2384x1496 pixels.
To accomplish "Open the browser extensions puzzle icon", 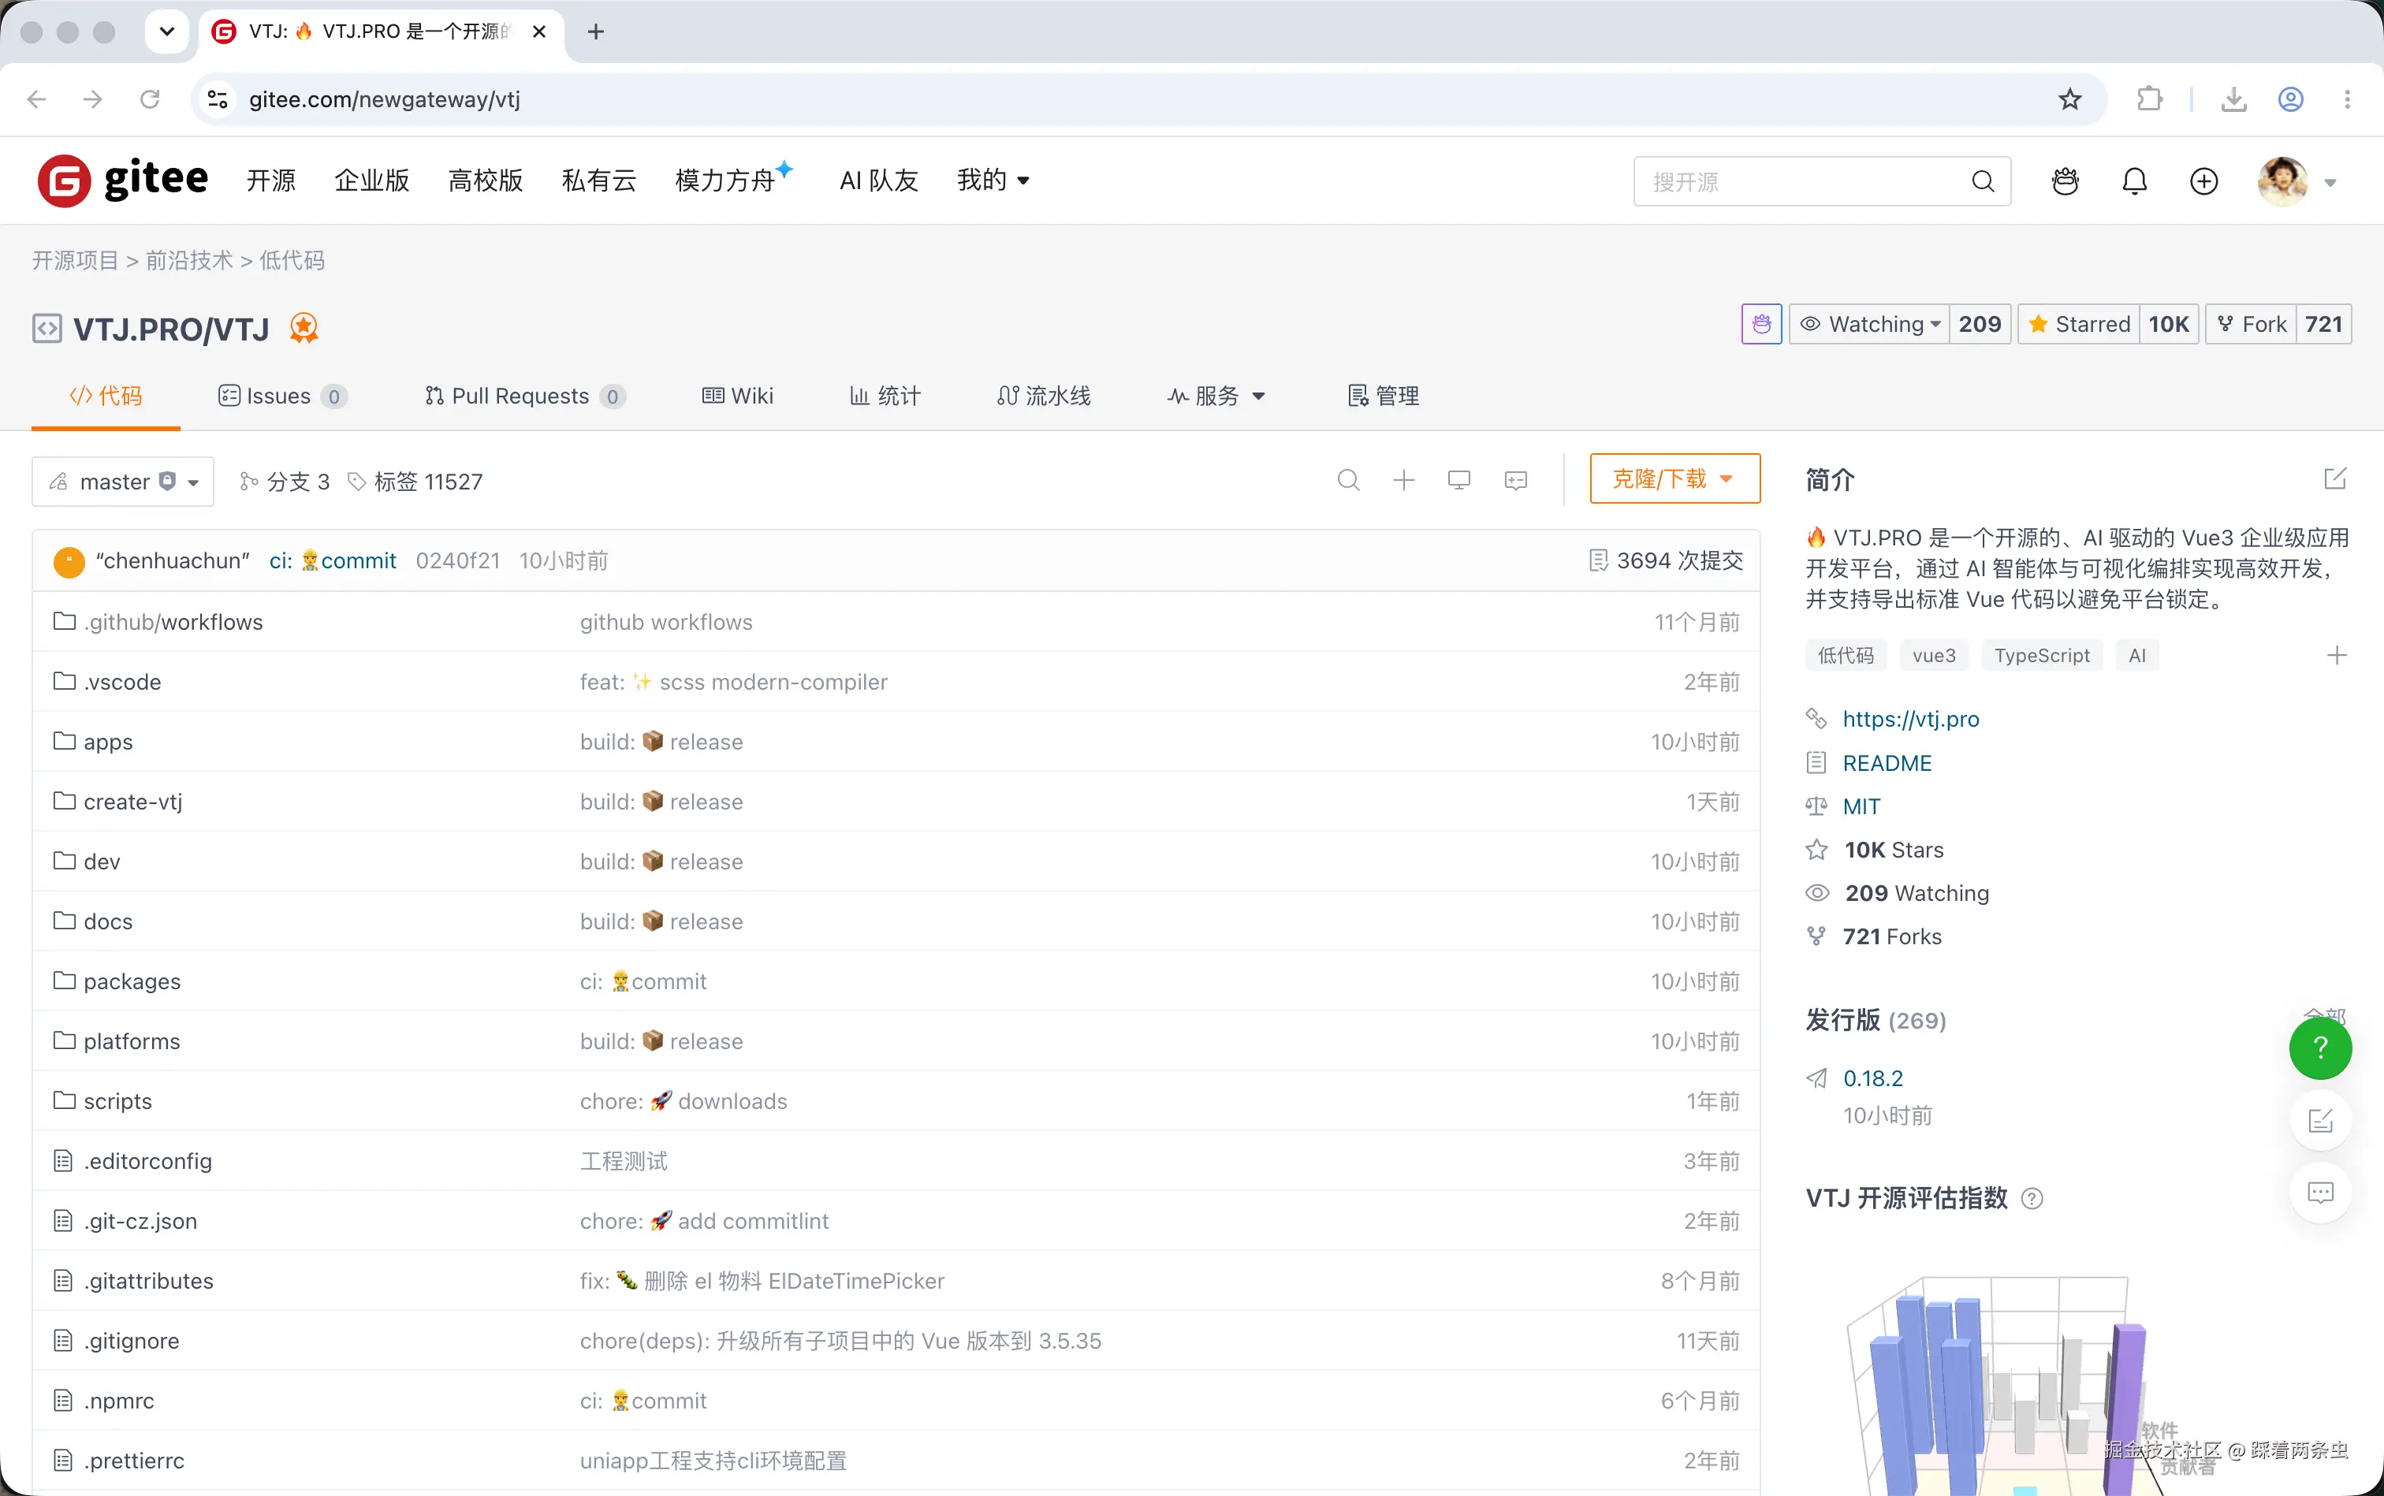I will point(2148,99).
